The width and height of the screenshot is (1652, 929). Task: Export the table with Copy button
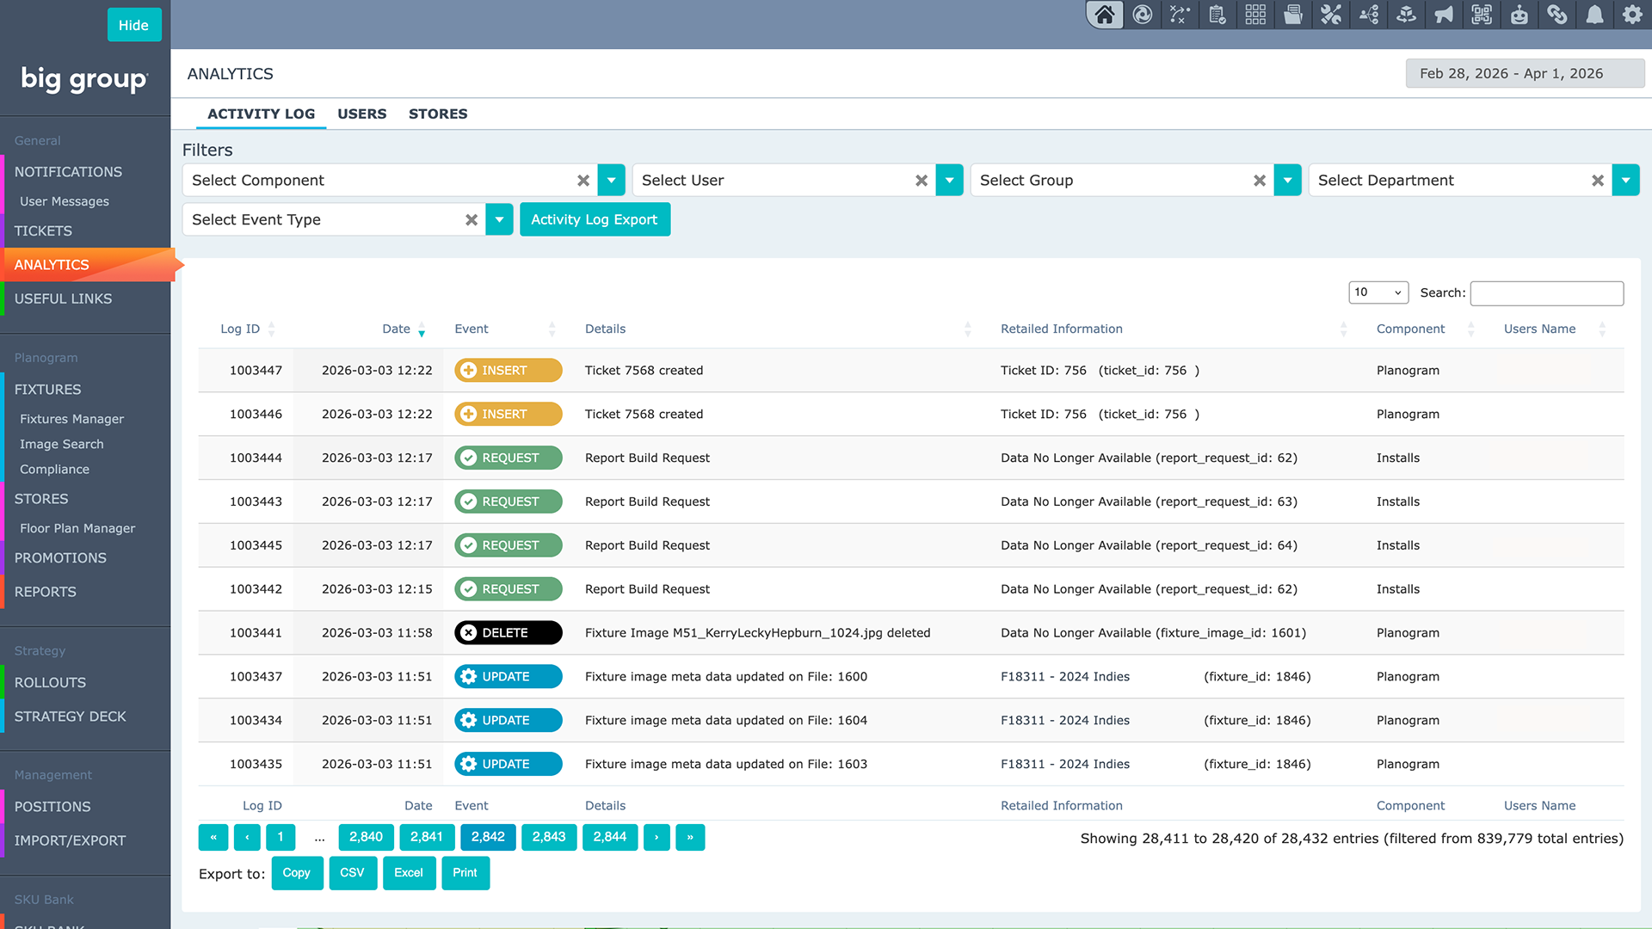297,873
